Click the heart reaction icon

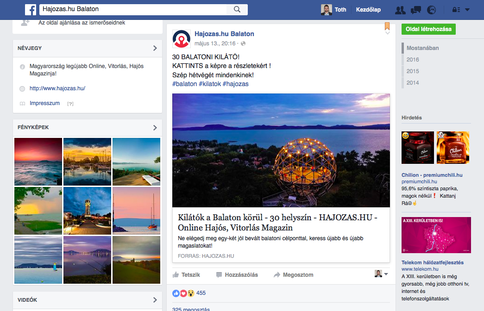pyautogui.click(x=183, y=293)
